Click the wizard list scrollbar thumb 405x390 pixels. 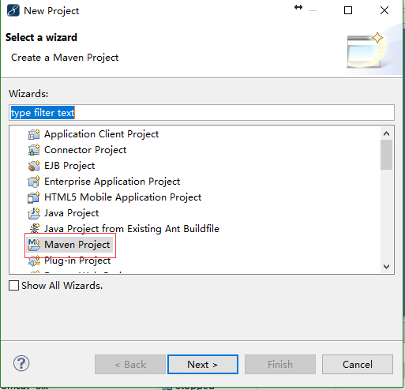coord(386,155)
